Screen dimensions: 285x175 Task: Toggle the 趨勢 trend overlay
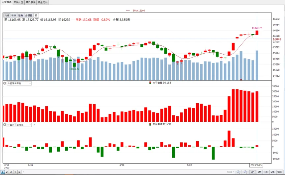click(20, 15)
